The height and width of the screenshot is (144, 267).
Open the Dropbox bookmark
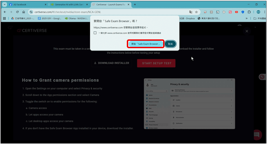[x=187, y=18]
